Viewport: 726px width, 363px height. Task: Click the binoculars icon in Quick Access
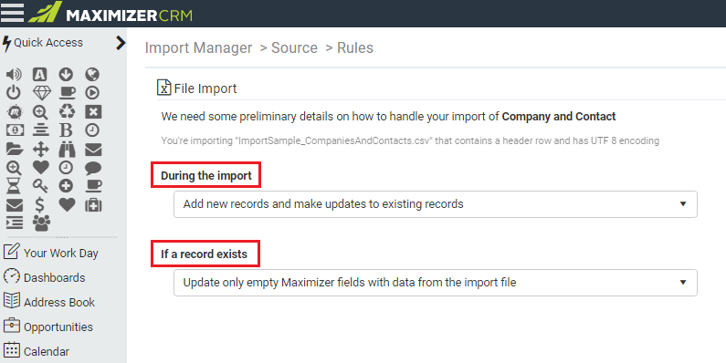pyautogui.click(x=67, y=150)
